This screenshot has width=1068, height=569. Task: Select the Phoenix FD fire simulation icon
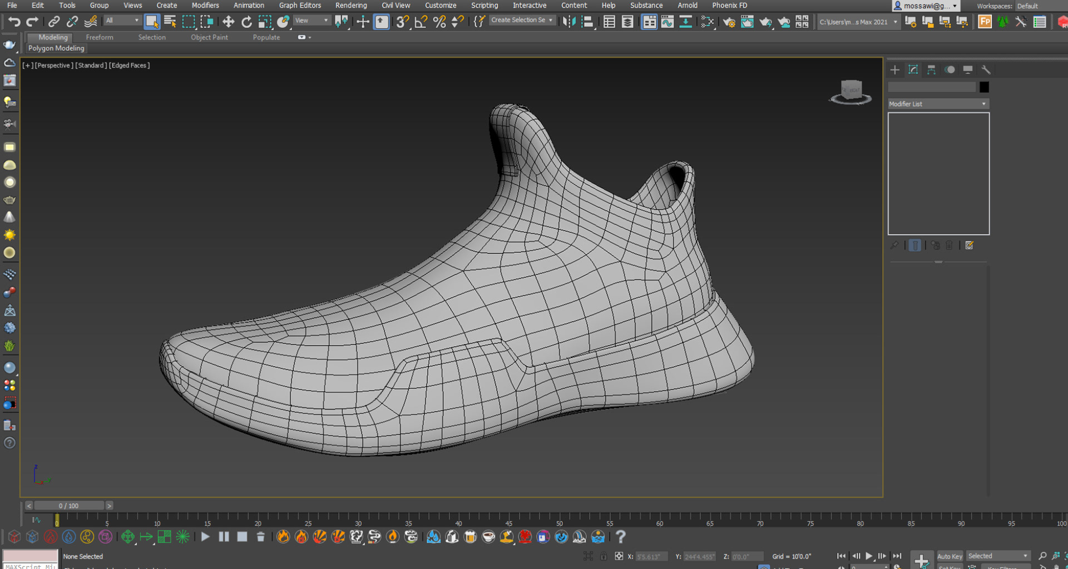tap(283, 537)
